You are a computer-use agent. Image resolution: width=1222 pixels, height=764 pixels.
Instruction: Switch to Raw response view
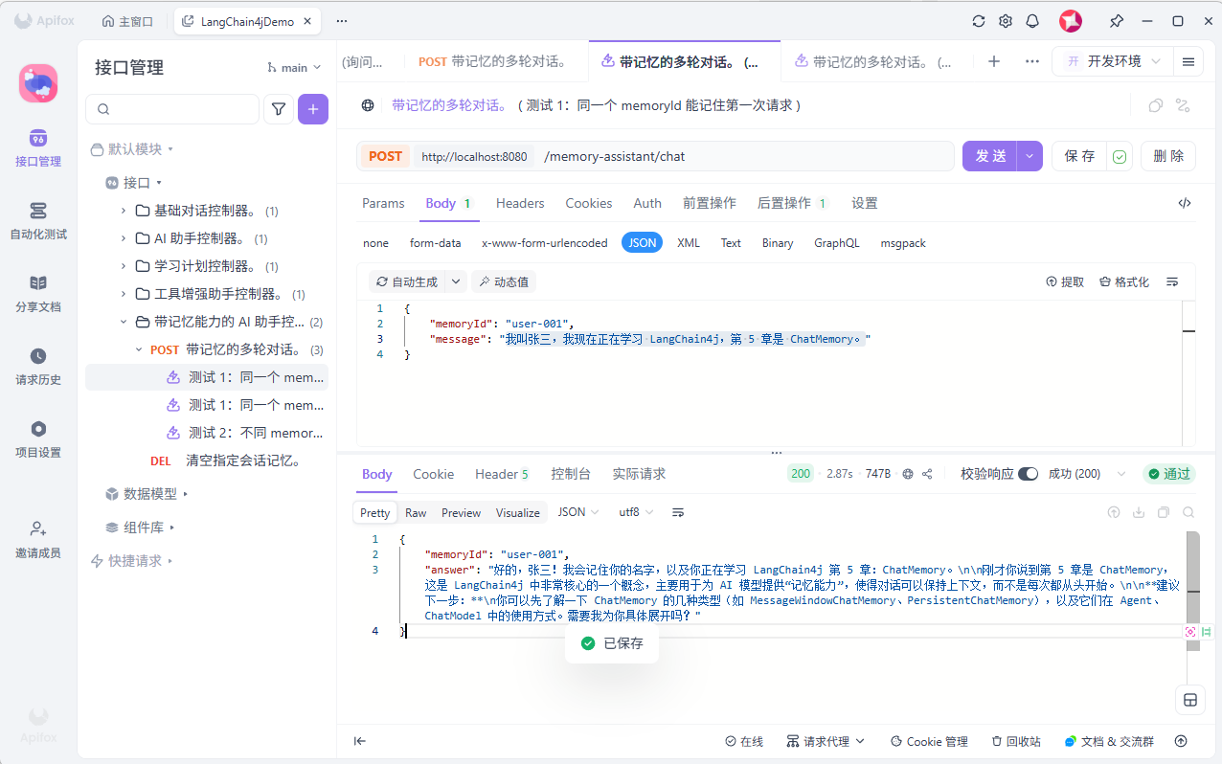pos(416,513)
